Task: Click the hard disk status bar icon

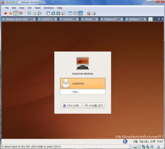Action: point(135,147)
